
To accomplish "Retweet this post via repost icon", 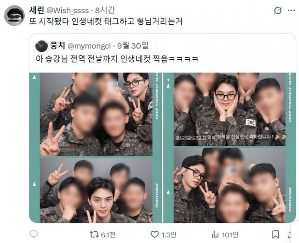I will (x=94, y=235).
